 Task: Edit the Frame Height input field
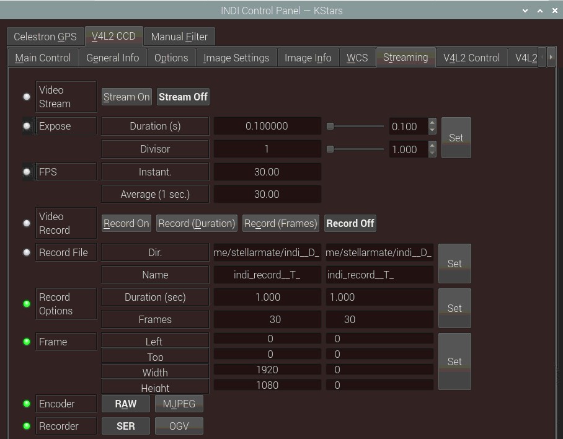[x=379, y=385]
